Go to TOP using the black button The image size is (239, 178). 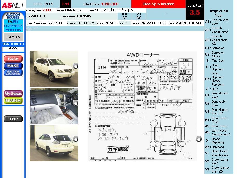pyautogui.click(x=13, y=119)
